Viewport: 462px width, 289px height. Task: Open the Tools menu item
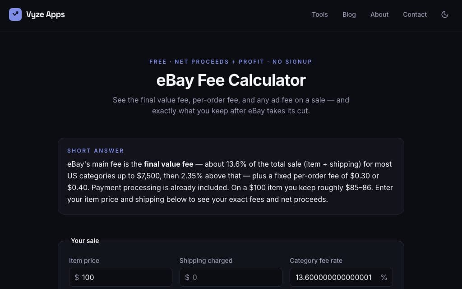(x=320, y=14)
